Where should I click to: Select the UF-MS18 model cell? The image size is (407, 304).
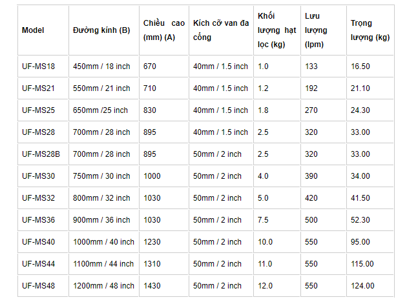tap(39, 66)
